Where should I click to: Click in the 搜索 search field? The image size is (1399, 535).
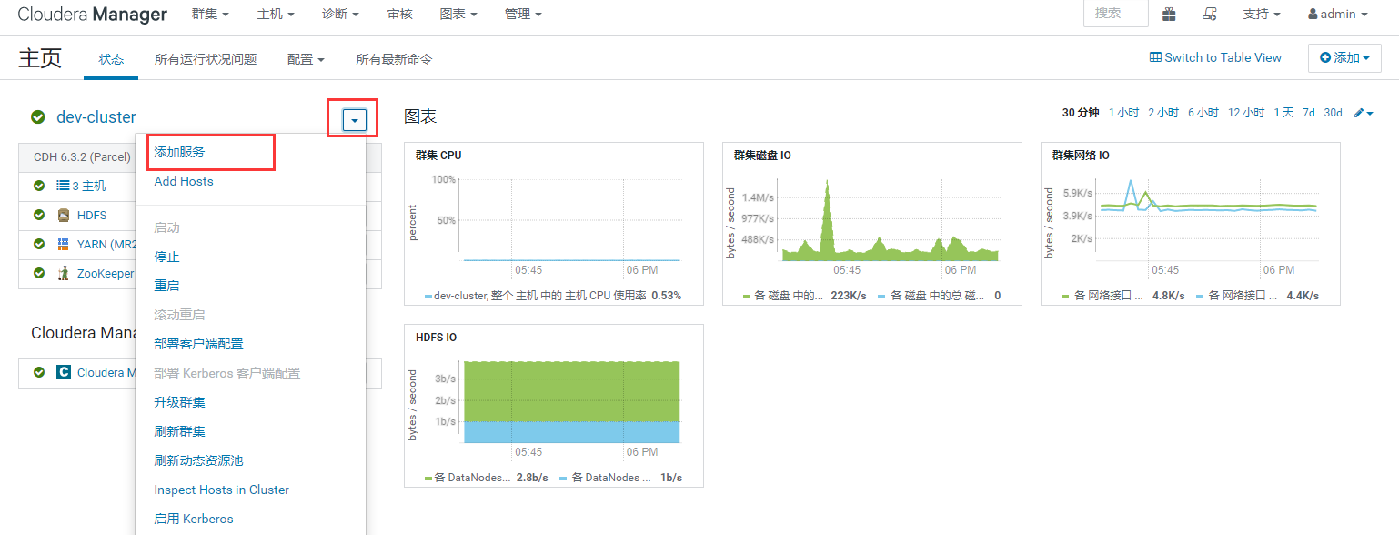(1116, 14)
